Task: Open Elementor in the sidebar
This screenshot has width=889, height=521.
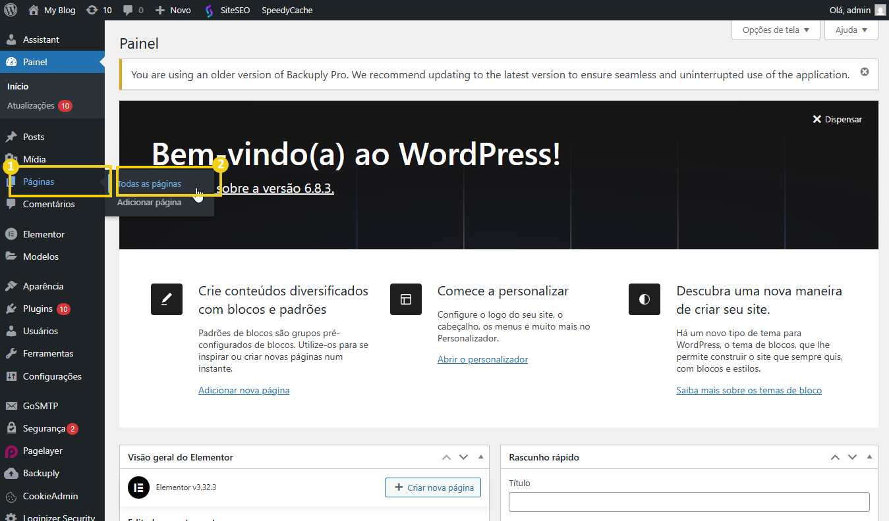Action: pyautogui.click(x=43, y=234)
